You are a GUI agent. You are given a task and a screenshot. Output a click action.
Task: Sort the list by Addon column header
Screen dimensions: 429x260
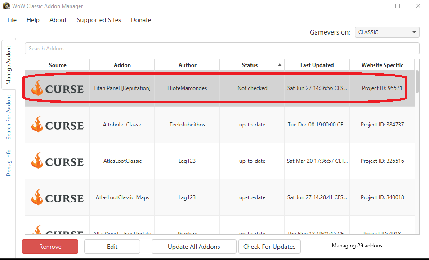[x=122, y=65]
